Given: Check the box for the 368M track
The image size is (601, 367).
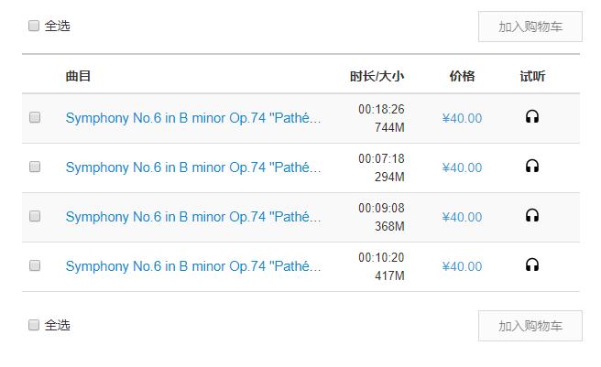Looking at the screenshot, I should (35, 216).
